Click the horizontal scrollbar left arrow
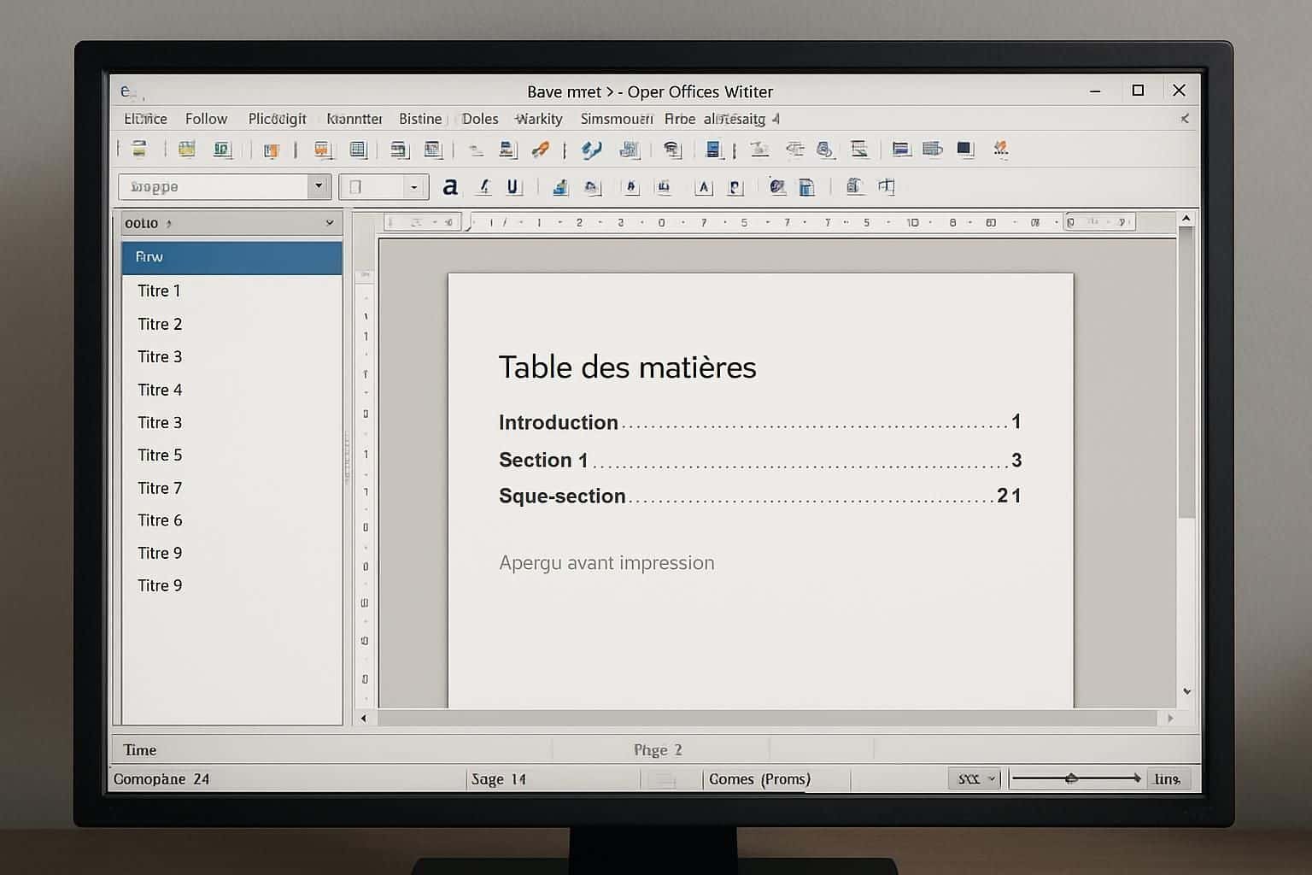 click(364, 718)
